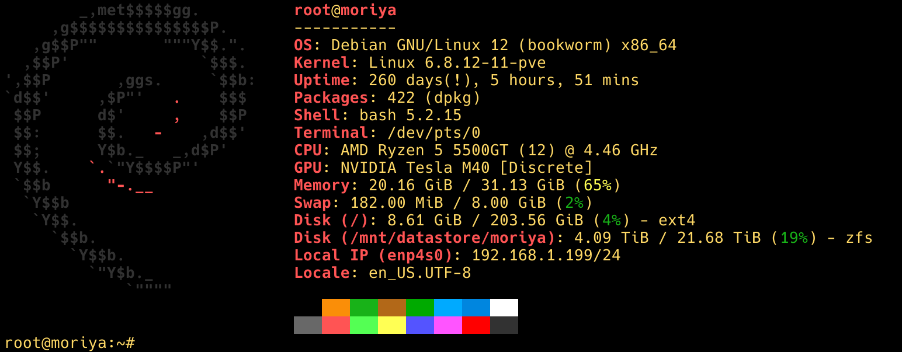Click the root@moriya:~# shell prompt

point(70,343)
